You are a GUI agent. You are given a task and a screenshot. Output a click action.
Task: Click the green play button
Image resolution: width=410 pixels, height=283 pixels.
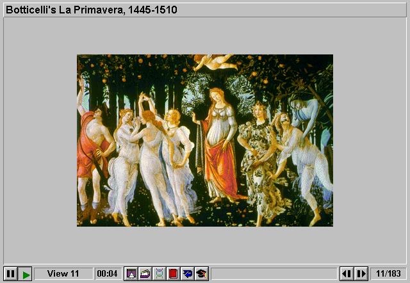25,273
